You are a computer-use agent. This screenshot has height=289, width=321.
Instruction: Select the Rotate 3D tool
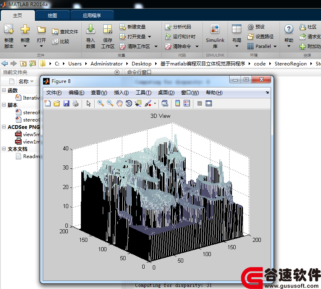pyautogui.click(x=129, y=103)
